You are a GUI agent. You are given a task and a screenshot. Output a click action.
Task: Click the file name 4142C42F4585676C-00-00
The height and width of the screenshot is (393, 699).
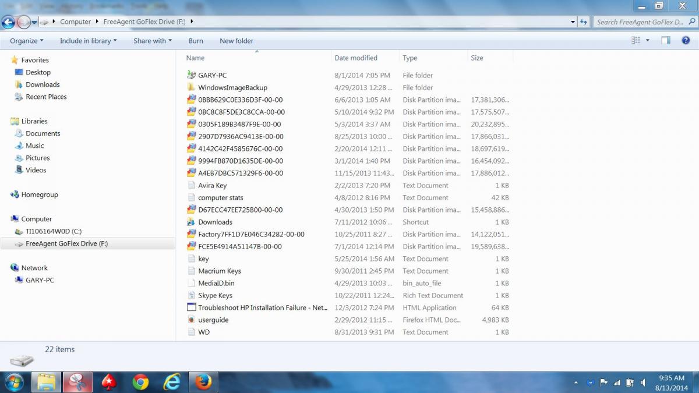pyautogui.click(x=241, y=148)
